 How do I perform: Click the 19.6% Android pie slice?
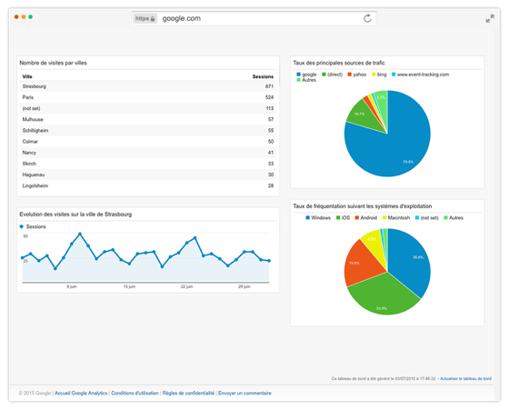pyautogui.click(x=362, y=265)
